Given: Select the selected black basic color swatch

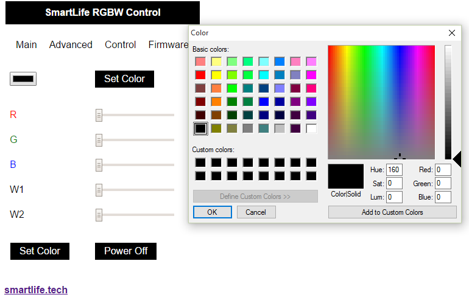Looking at the screenshot, I should pyautogui.click(x=200, y=128).
